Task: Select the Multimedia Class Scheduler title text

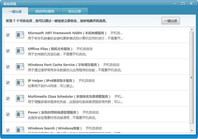Action: [x=69, y=97]
